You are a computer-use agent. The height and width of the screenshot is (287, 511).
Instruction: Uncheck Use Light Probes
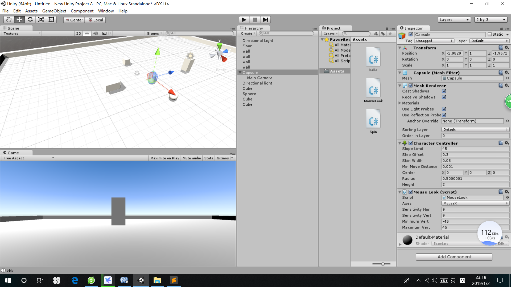point(444,109)
